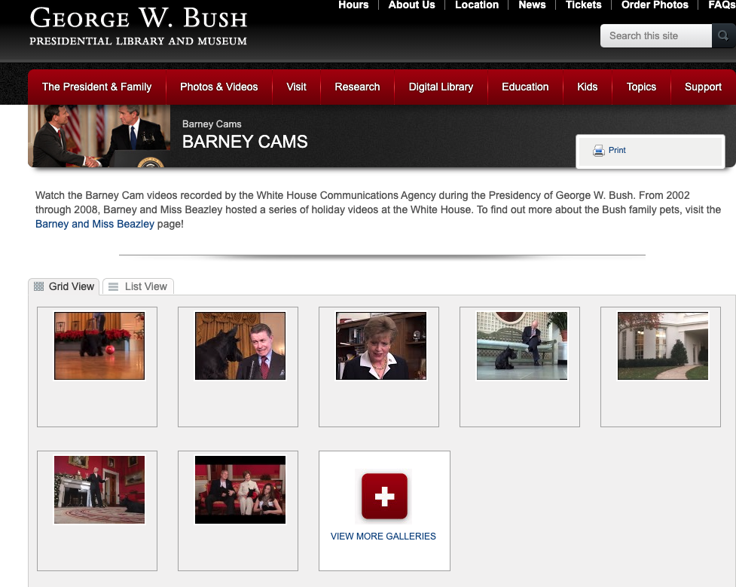Click the List View lines icon
The width and height of the screenshot is (736, 587).
tap(113, 286)
